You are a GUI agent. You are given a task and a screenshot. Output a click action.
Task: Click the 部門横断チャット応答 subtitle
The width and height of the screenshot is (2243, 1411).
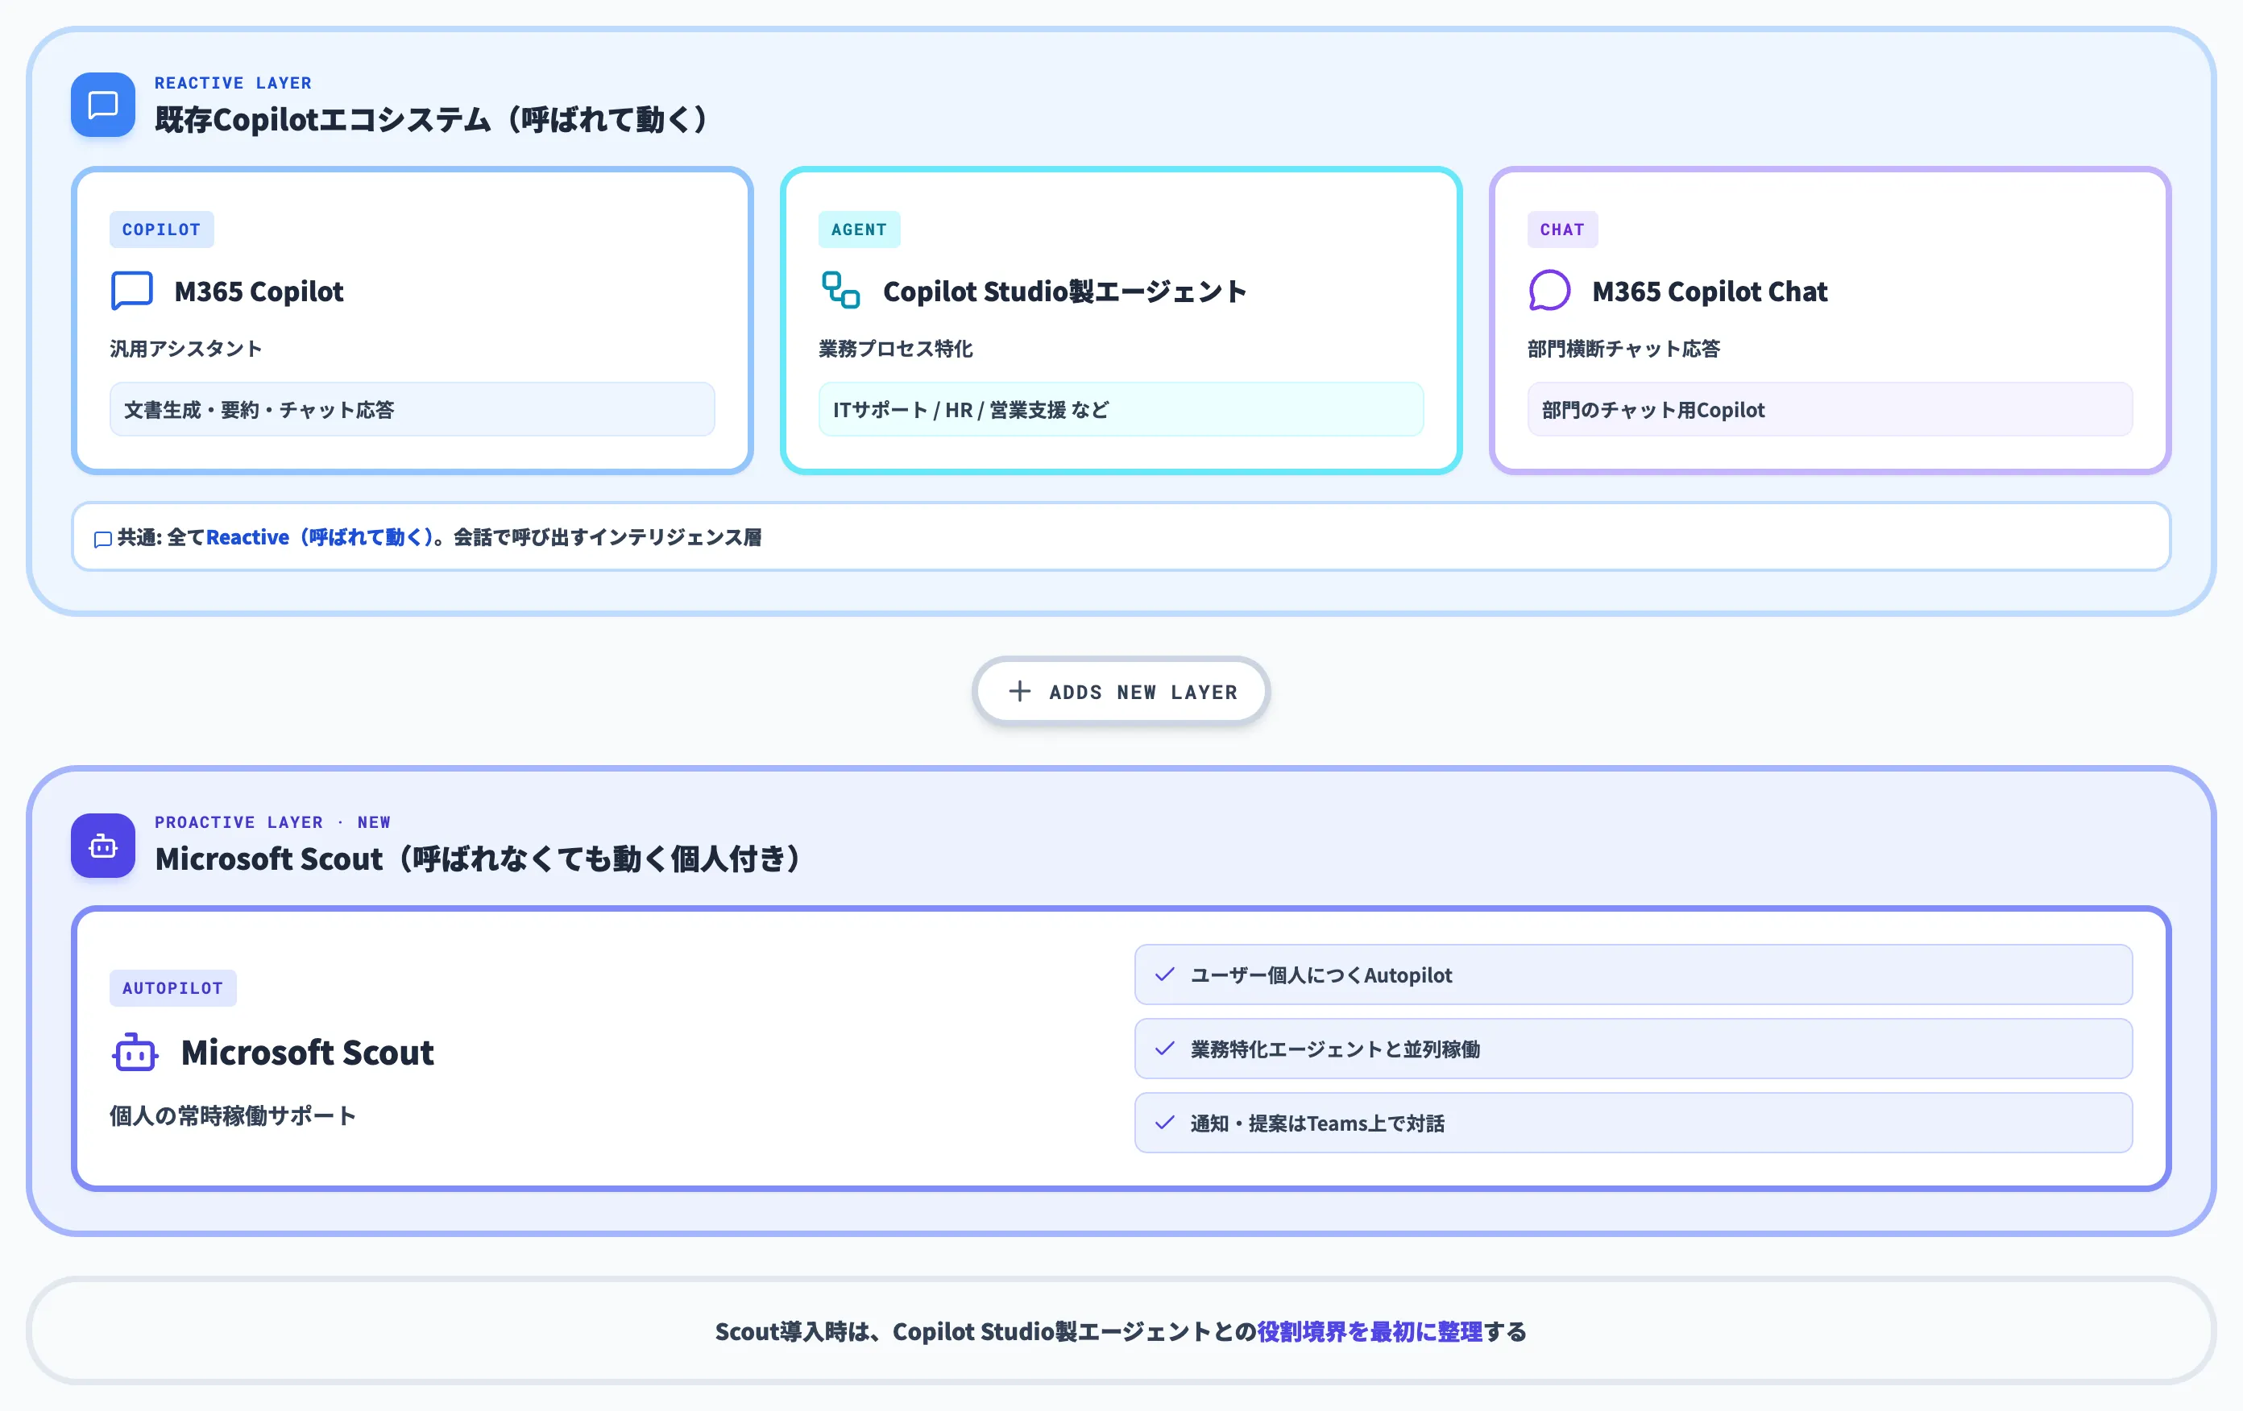1623,349
